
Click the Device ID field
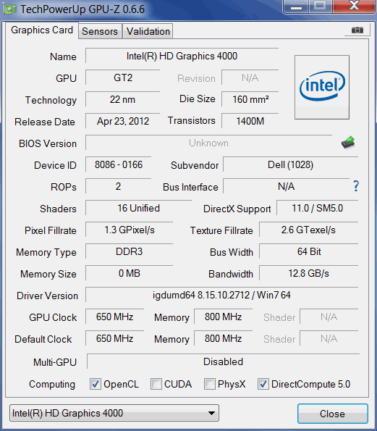click(x=119, y=164)
